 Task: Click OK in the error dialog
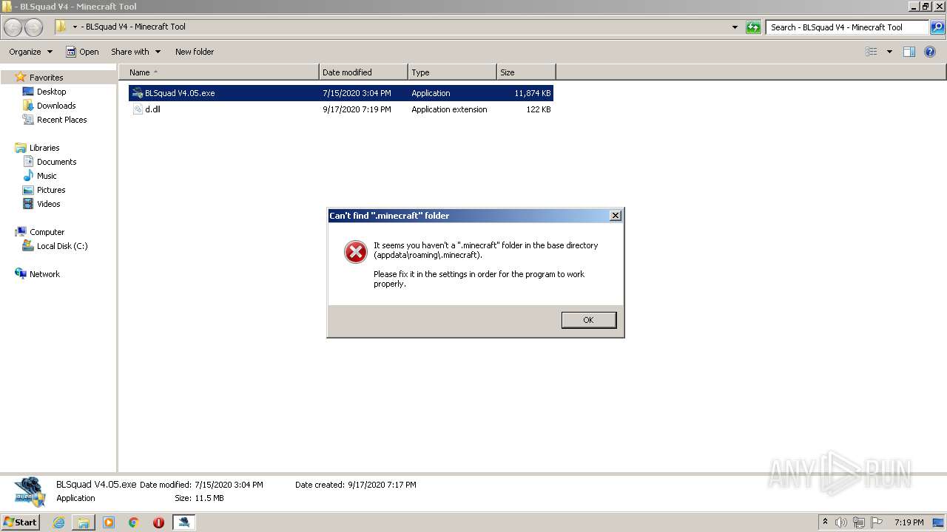click(x=588, y=320)
